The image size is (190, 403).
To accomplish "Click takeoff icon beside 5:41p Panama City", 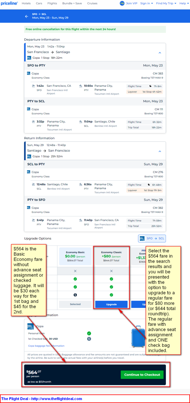I will (x=34, y=220).
